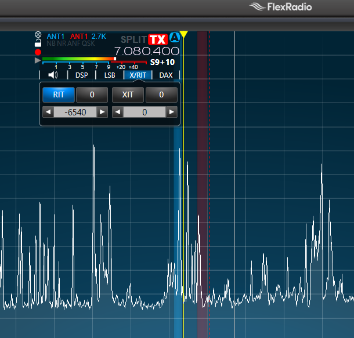This screenshot has width=354, height=338.
Task: Click the blue receive filter passband
Action: (178, 232)
